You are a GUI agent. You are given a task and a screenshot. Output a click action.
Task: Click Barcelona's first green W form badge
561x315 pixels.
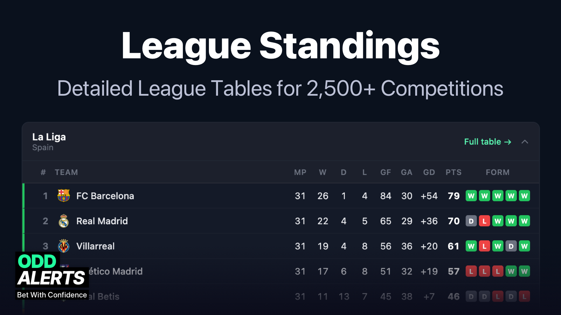point(471,196)
